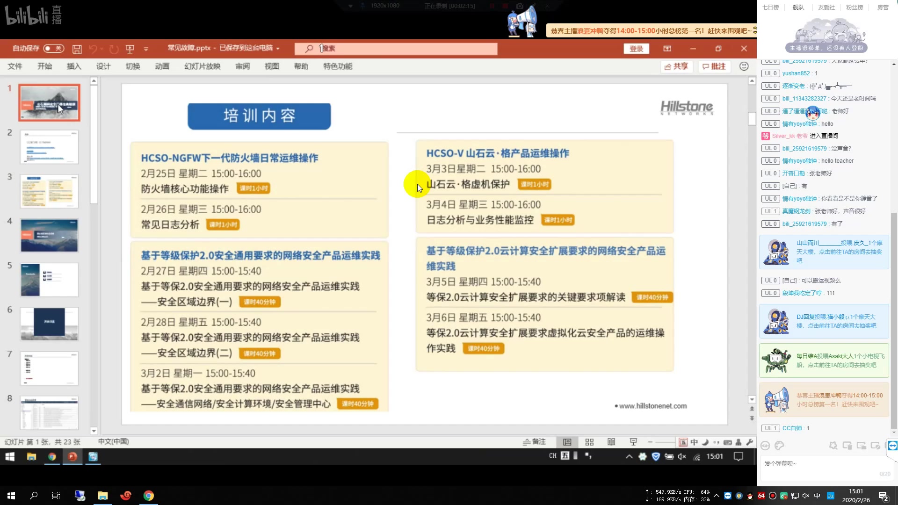The height and width of the screenshot is (505, 898).
Task: Click the 登录 sign-in button
Action: click(x=636, y=49)
